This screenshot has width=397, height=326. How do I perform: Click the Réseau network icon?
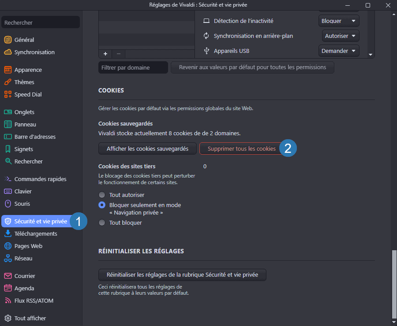(8, 258)
